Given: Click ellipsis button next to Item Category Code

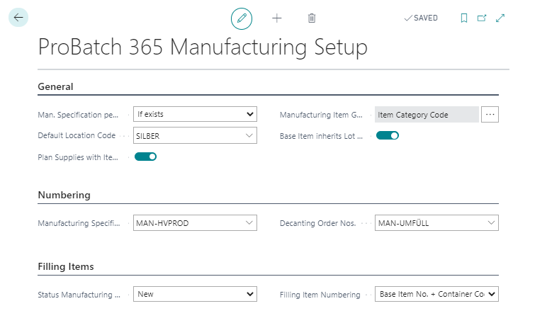Looking at the screenshot, I should click(490, 115).
